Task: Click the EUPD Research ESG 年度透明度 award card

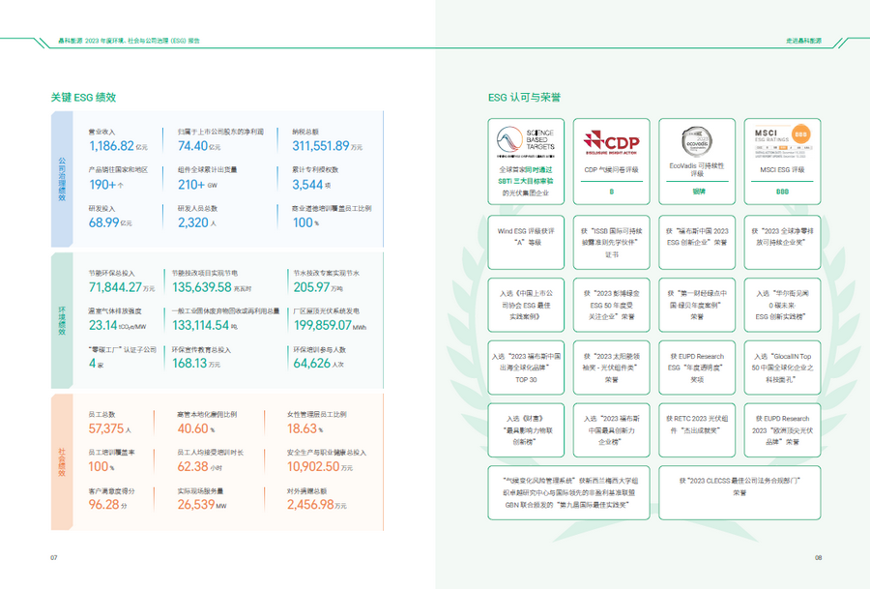Action: 697,368
